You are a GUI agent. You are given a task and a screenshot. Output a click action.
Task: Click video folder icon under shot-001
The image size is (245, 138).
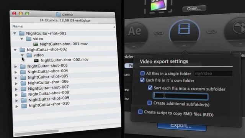tap(29, 39)
